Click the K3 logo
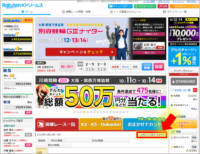This screenshot has height=154, width=200. click(7, 102)
